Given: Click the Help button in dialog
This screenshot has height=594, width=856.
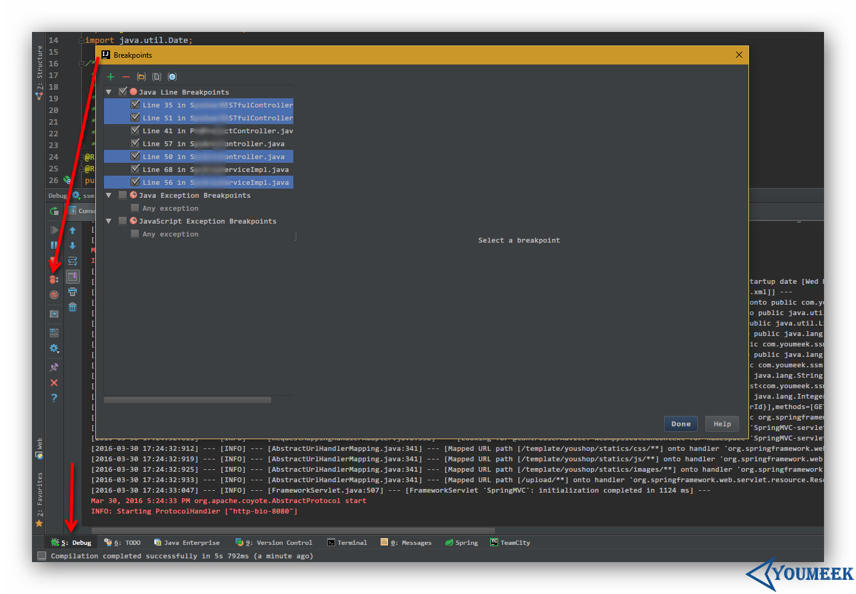Looking at the screenshot, I should point(722,424).
